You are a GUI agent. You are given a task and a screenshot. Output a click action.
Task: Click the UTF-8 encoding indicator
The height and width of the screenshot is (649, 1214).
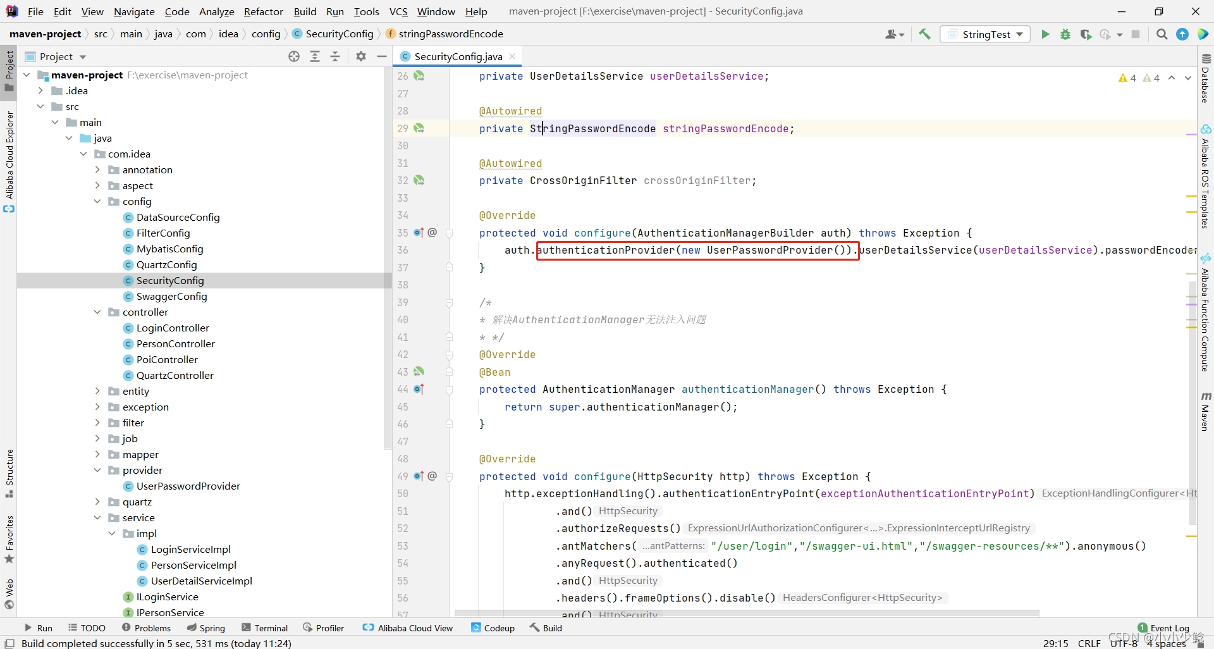[x=1124, y=643]
